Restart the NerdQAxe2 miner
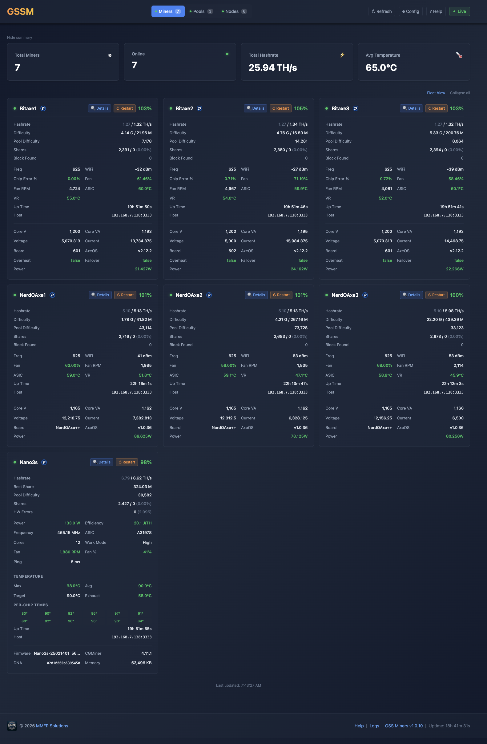 [281, 295]
